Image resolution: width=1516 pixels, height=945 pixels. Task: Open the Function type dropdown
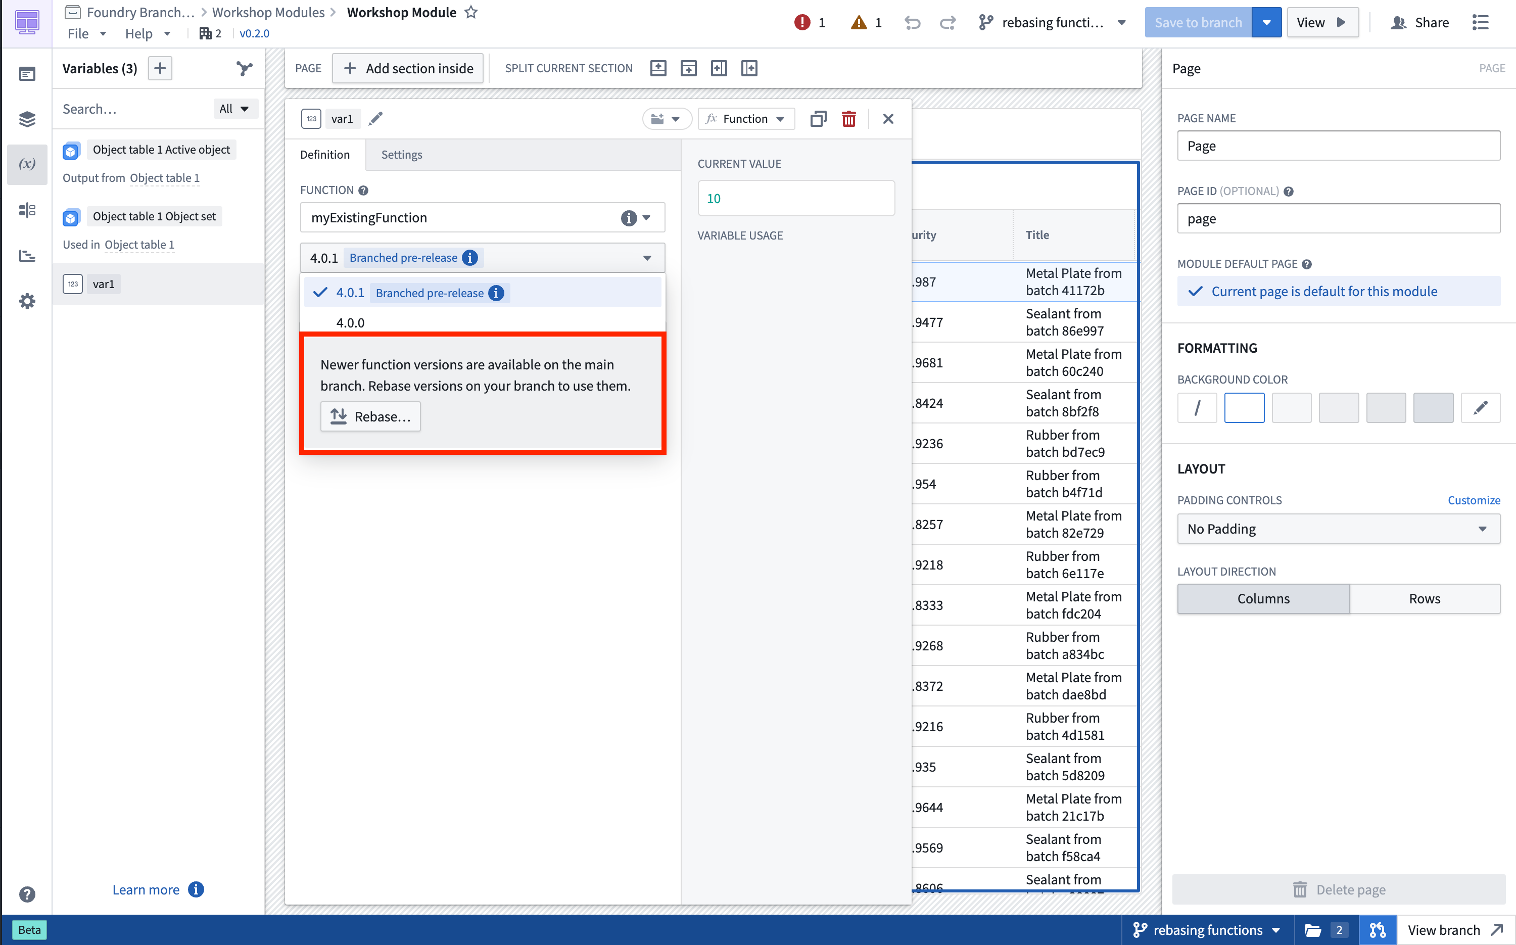tap(746, 118)
